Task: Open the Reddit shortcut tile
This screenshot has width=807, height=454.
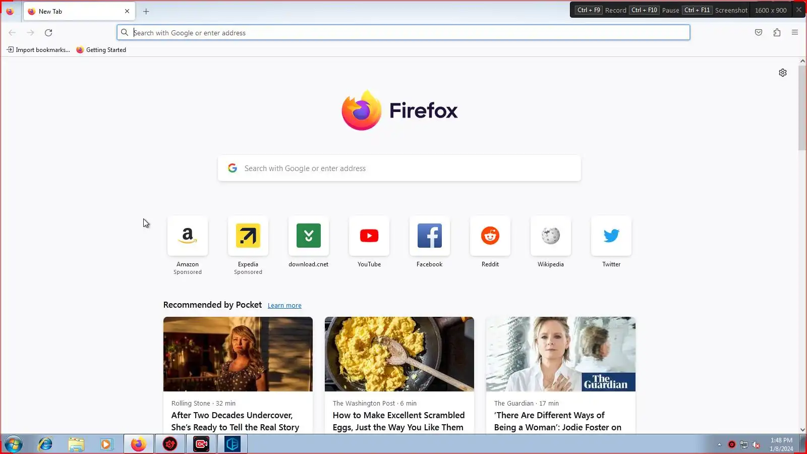Action: (x=490, y=236)
